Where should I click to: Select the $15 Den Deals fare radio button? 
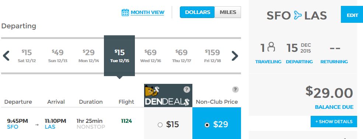coord(160,125)
